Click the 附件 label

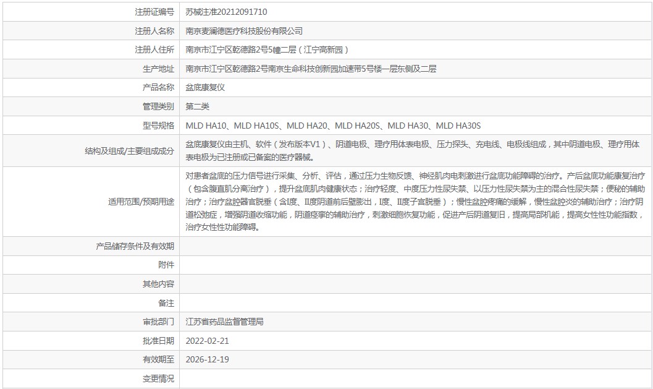pos(166,265)
